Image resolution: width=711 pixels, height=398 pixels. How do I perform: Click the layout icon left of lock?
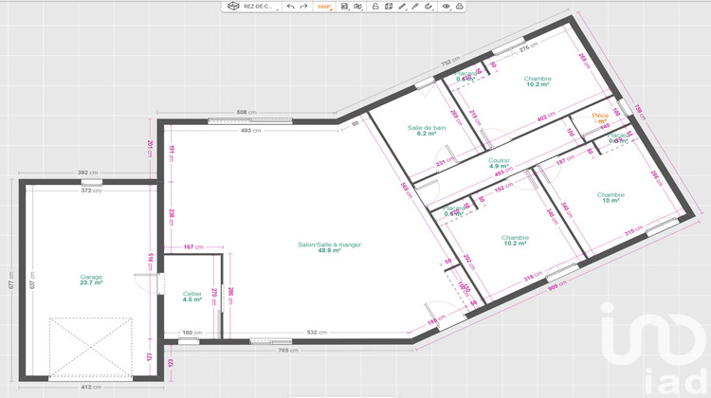[x=357, y=6]
